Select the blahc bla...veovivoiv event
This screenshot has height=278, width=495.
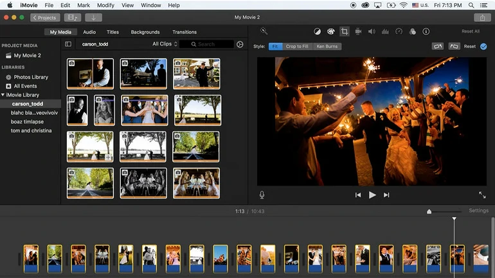(34, 112)
